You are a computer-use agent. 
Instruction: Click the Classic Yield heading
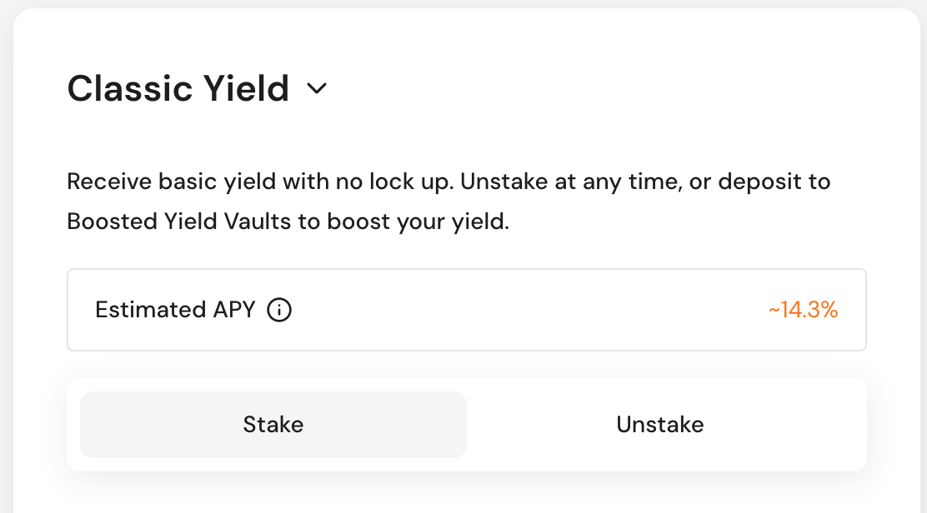point(178,88)
